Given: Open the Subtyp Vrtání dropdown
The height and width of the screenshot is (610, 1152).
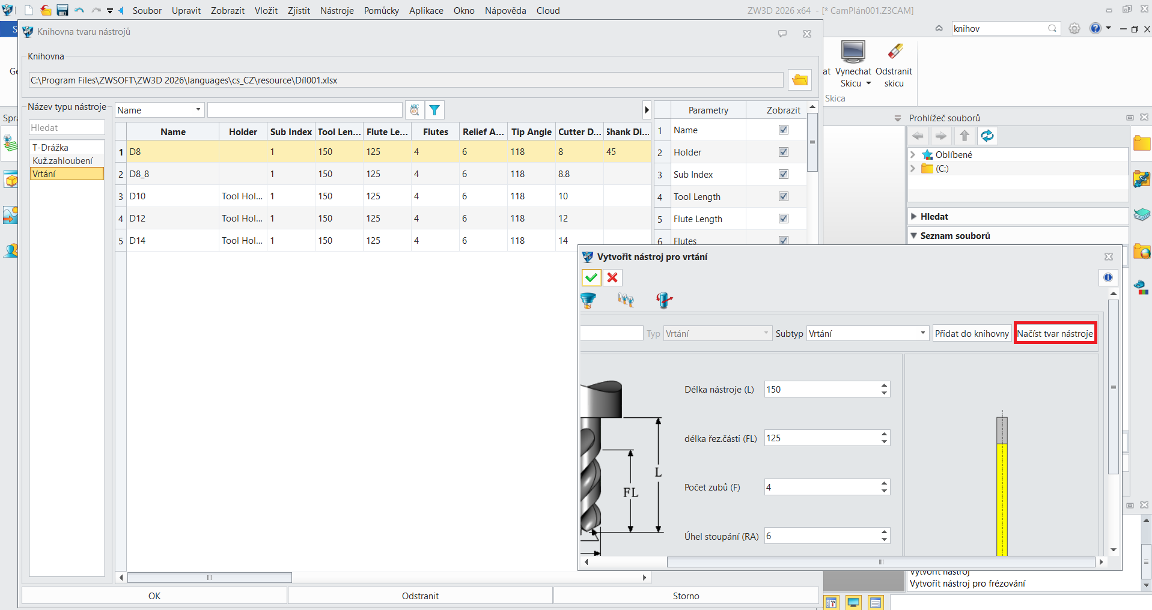Looking at the screenshot, I should [x=868, y=333].
